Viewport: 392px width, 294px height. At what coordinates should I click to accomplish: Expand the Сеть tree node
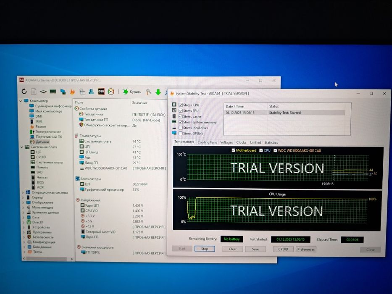click(x=24, y=217)
